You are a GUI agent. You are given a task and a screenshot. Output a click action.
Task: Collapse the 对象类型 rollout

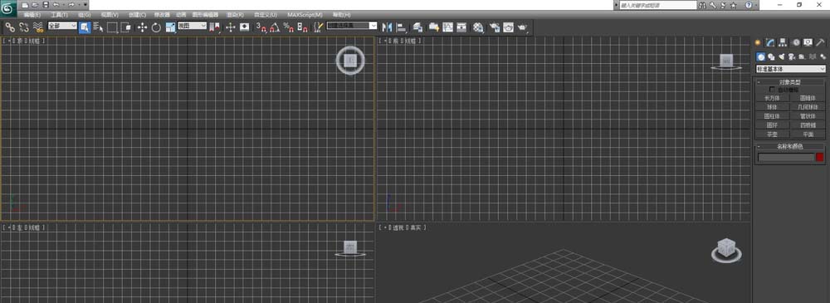pyautogui.click(x=790, y=82)
